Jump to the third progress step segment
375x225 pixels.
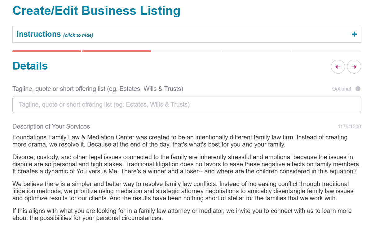click(187, 51)
